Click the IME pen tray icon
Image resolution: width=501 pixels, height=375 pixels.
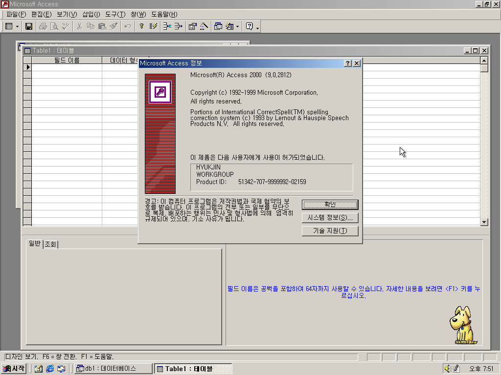pos(456,369)
